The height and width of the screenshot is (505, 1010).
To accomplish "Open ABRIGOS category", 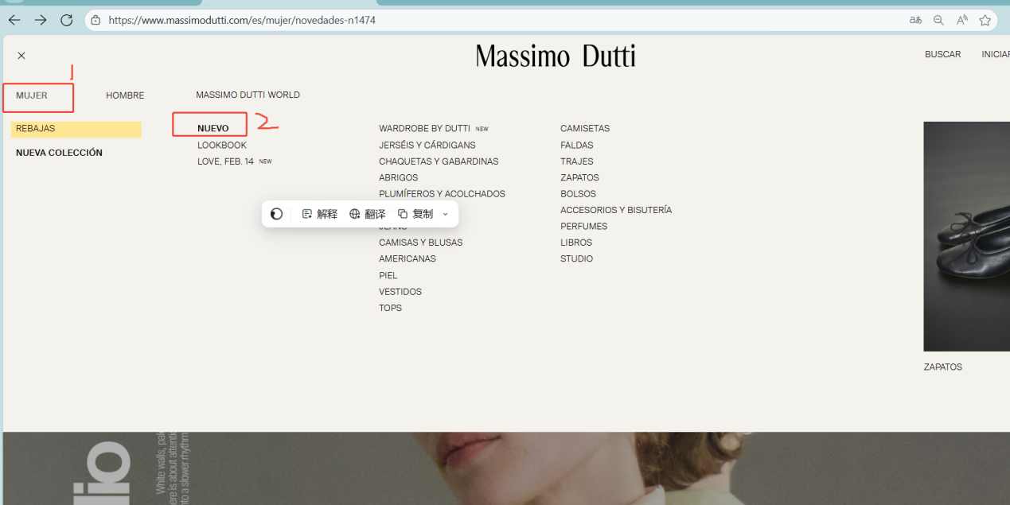I will pyautogui.click(x=398, y=177).
